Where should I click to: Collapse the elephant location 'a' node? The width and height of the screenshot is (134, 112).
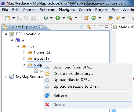tap(12, 40)
